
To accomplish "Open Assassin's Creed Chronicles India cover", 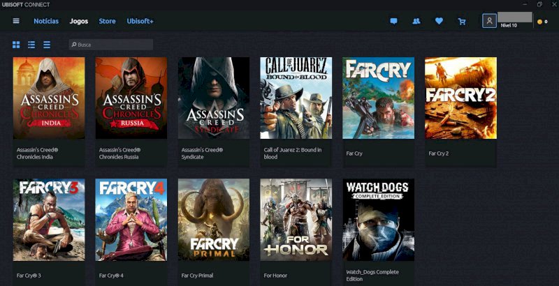I will [x=49, y=98].
